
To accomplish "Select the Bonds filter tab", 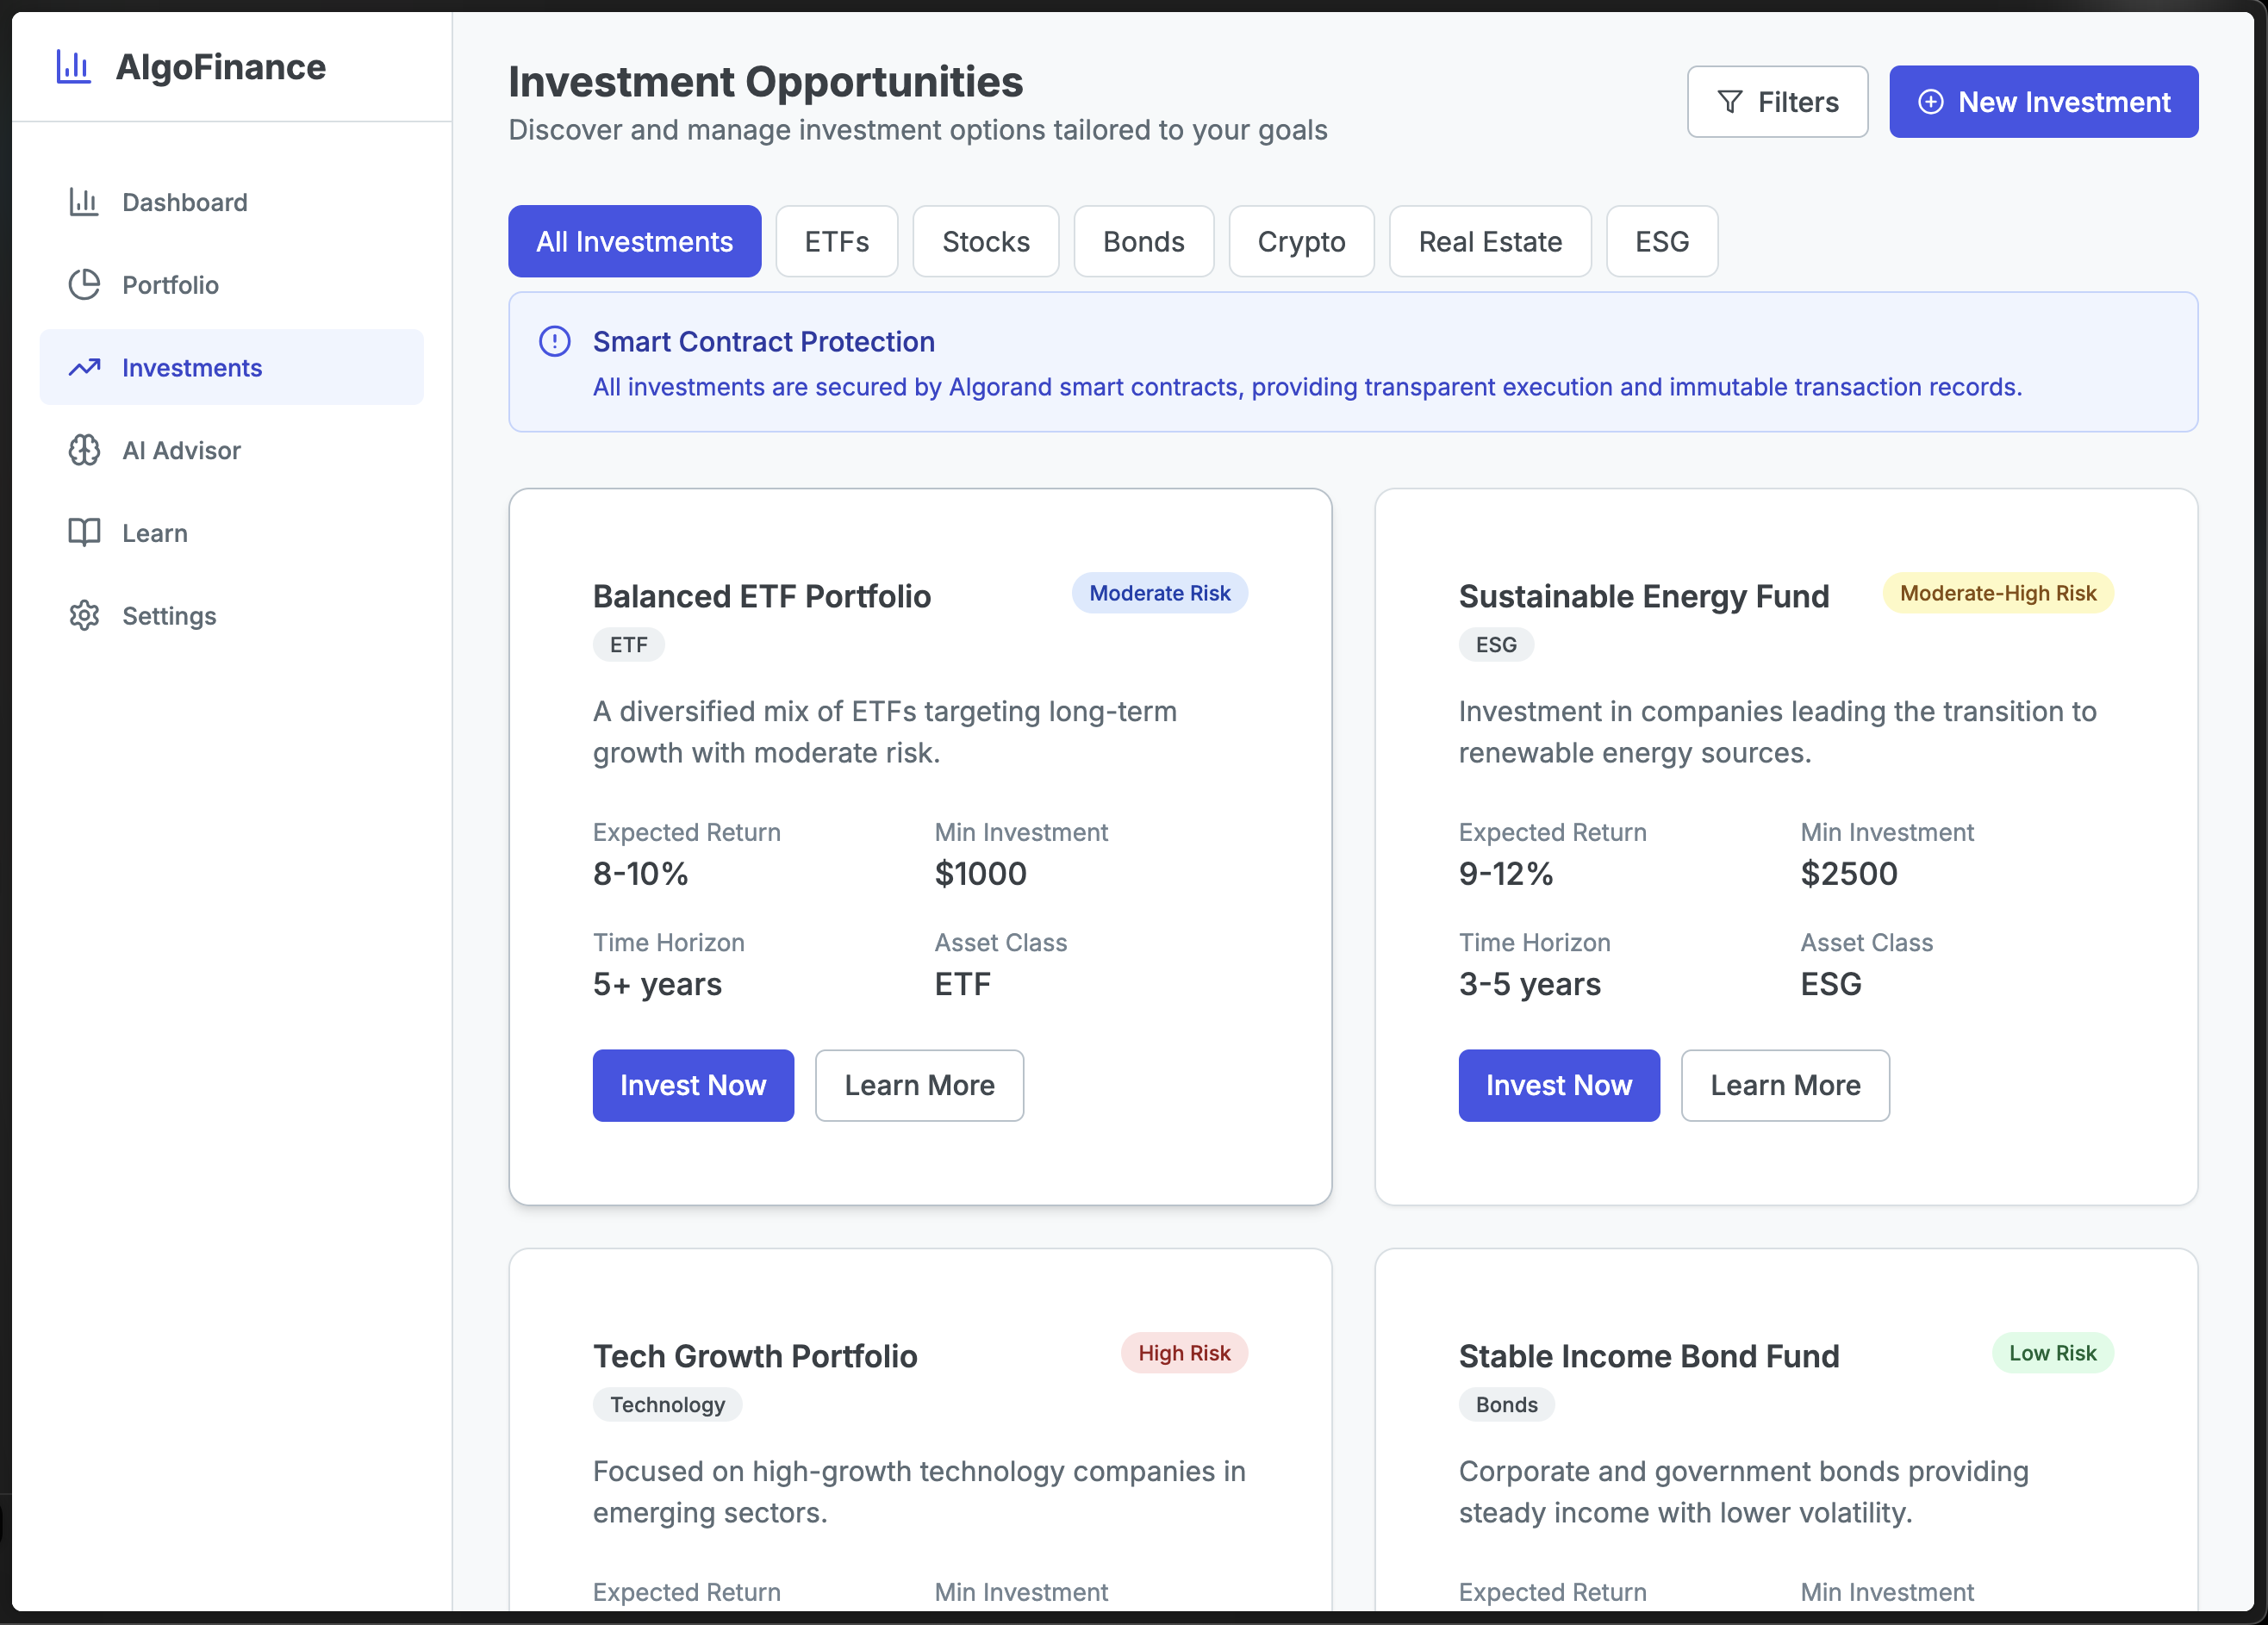I will tap(1143, 242).
